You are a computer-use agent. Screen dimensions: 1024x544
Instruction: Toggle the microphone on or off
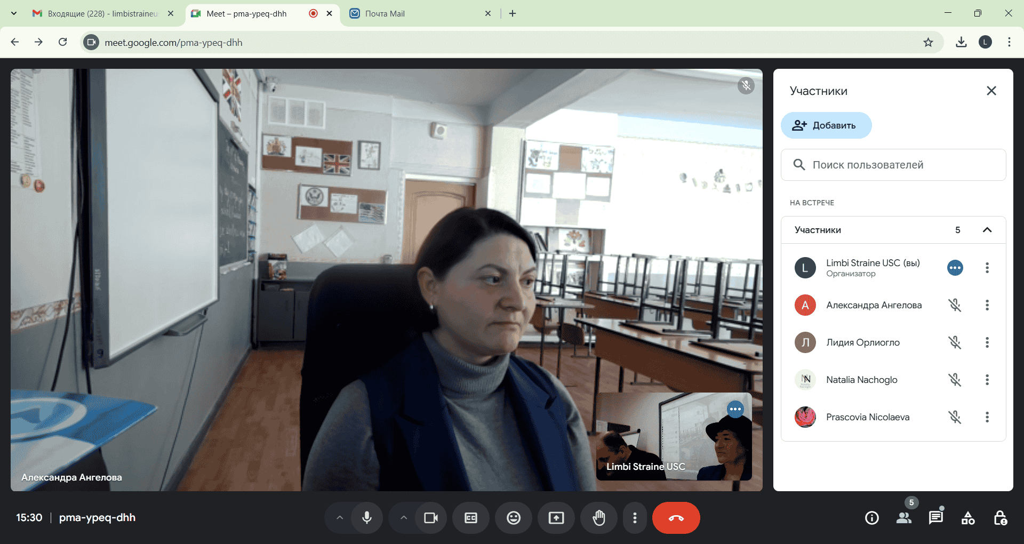pyautogui.click(x=367, y=518)
